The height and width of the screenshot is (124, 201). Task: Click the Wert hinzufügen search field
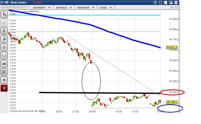15,7
